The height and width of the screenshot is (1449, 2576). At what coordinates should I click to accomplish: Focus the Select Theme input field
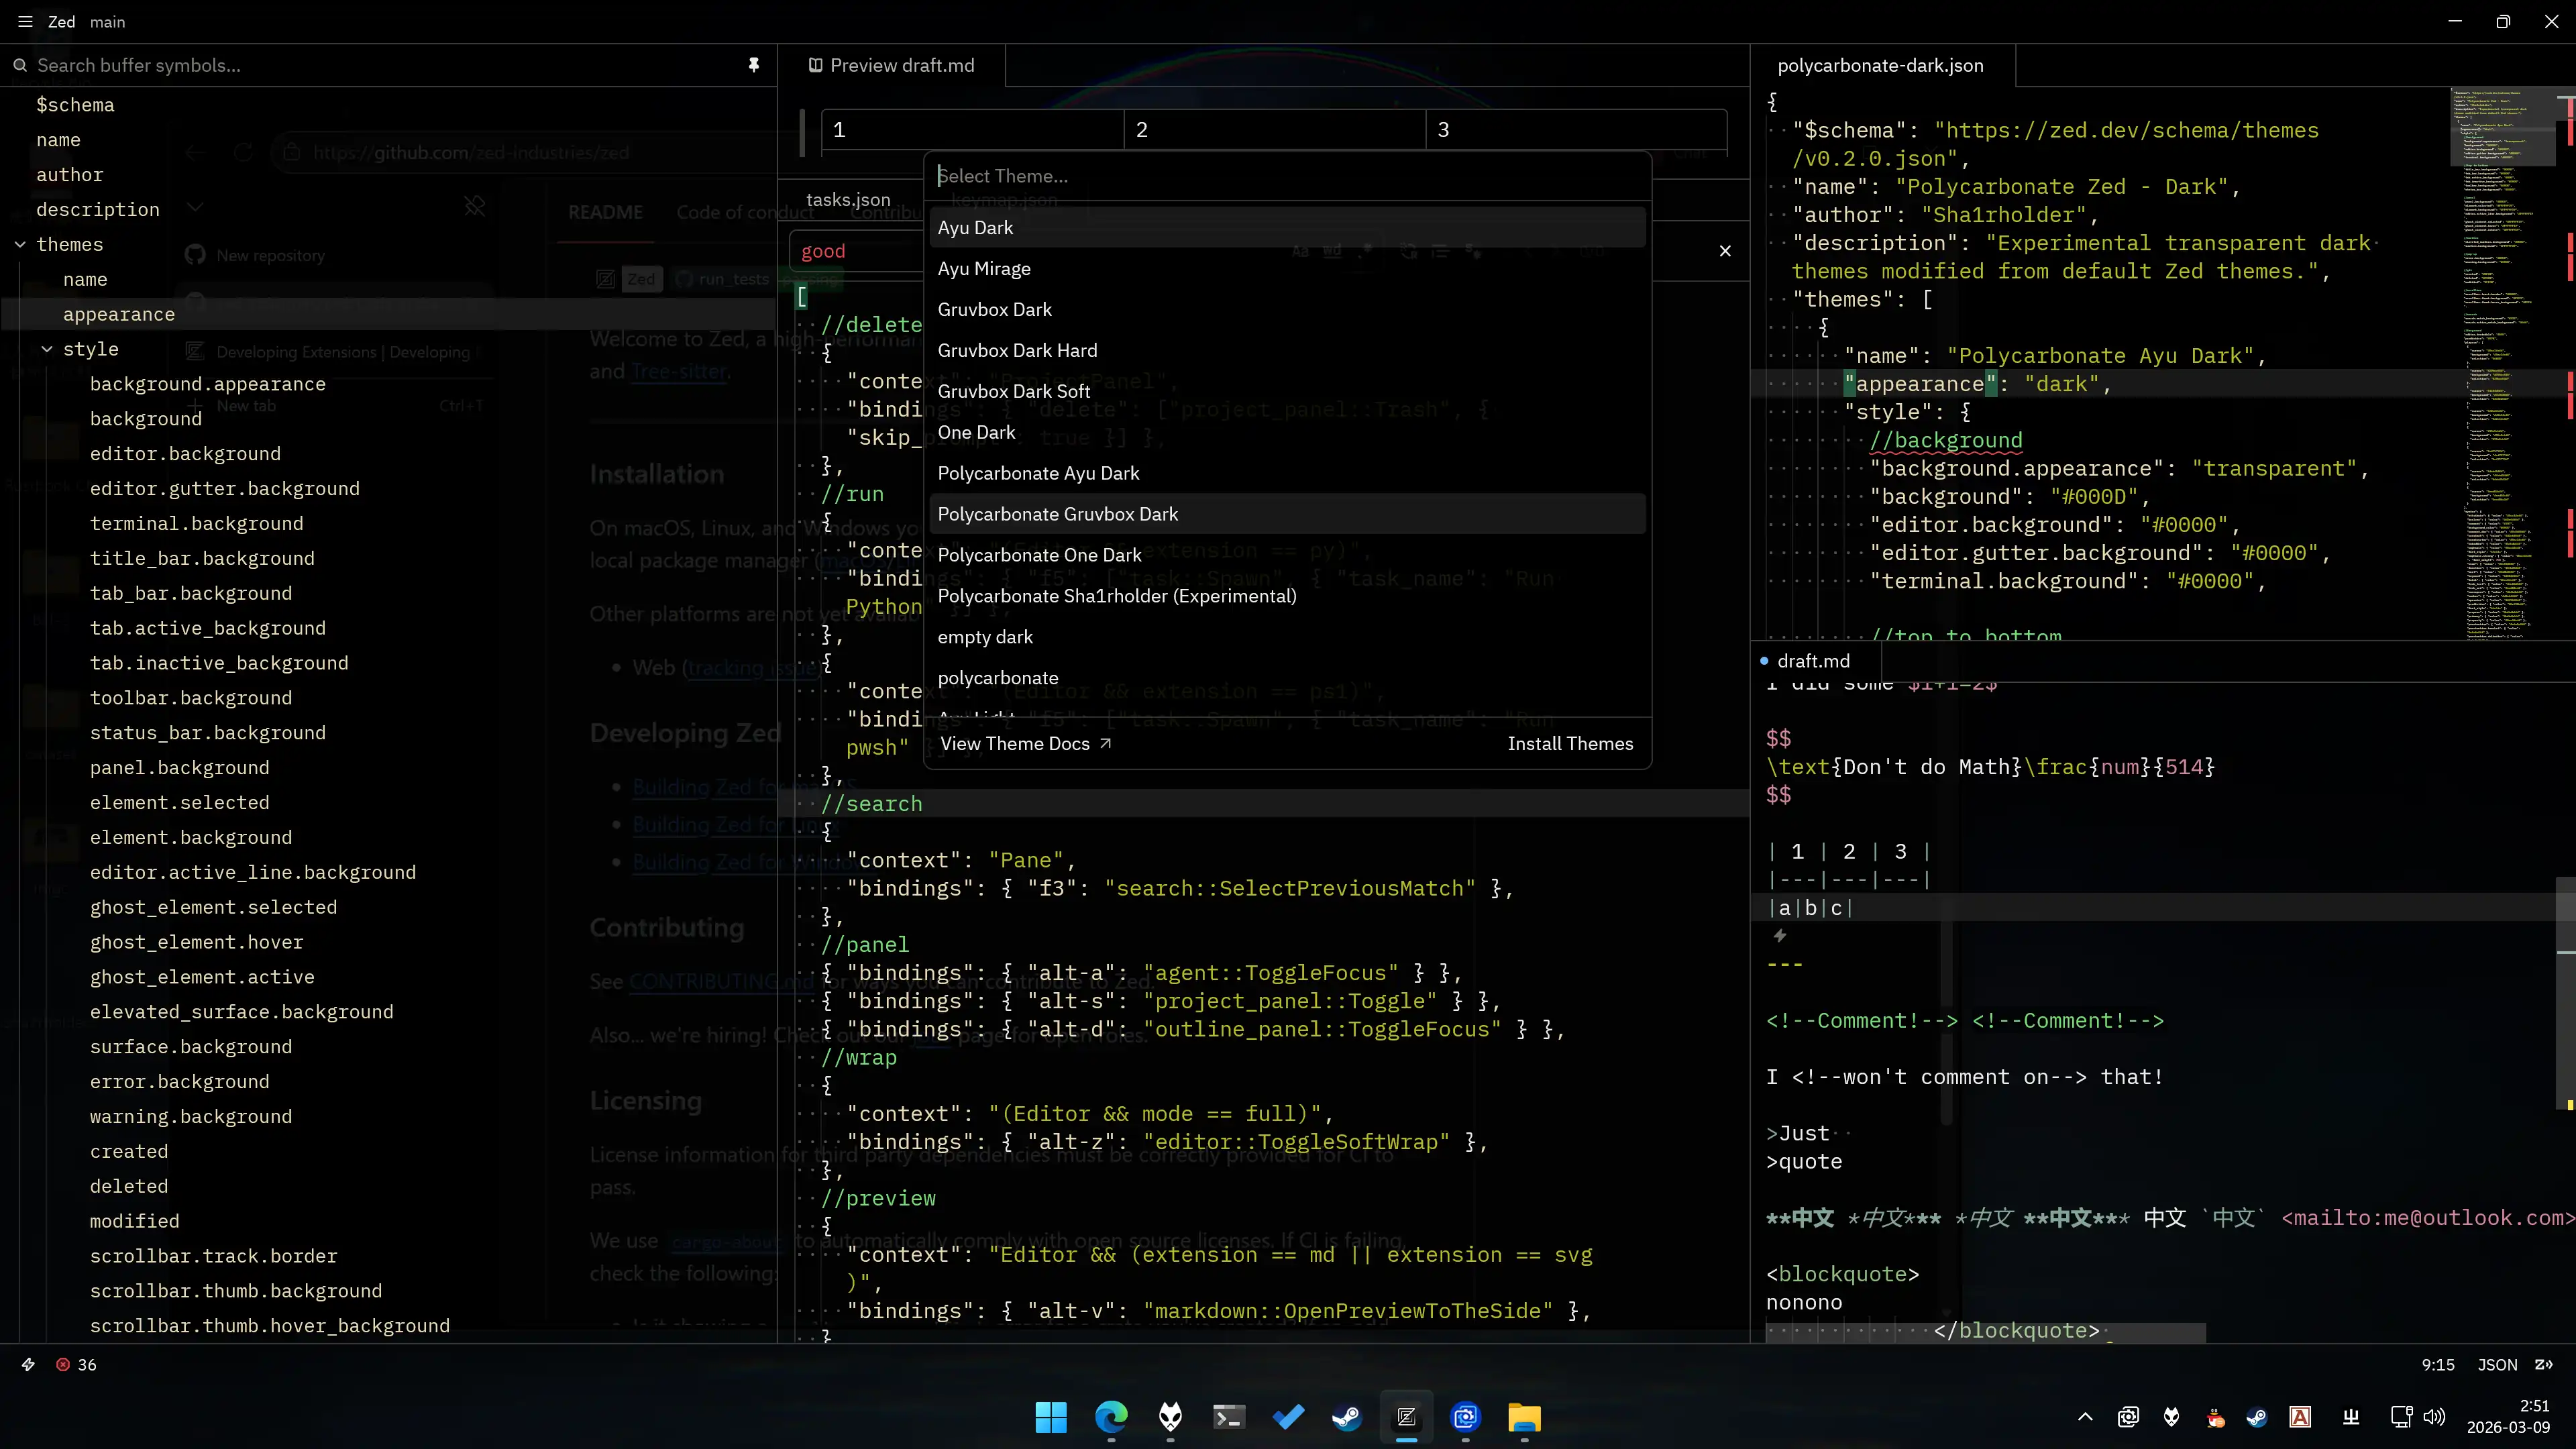click(1287, 176)
